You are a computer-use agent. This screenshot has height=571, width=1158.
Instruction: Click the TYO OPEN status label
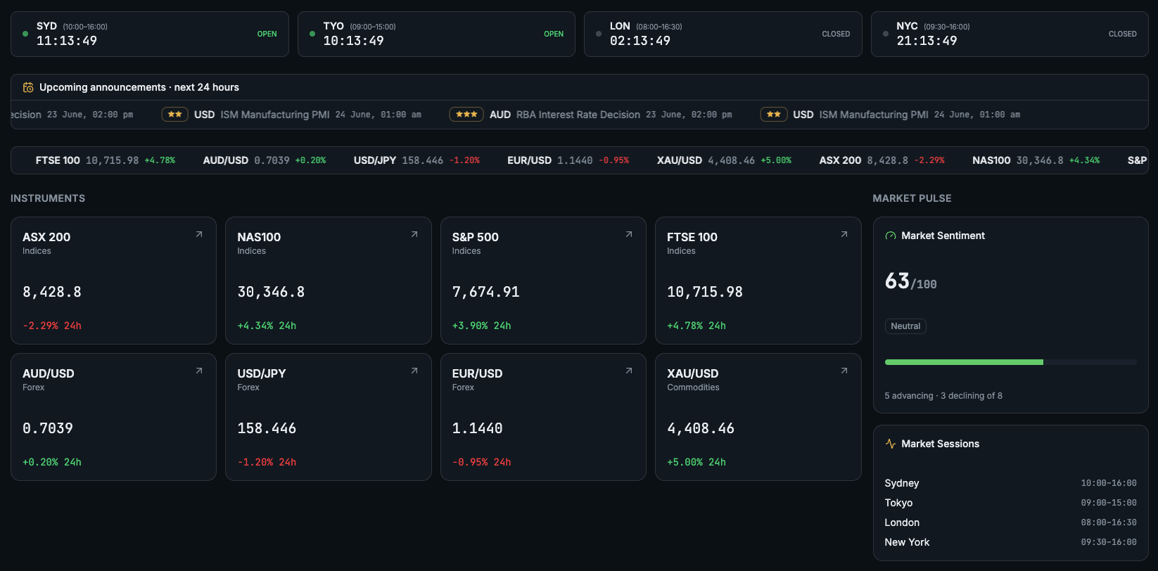(x=554, y=34)
